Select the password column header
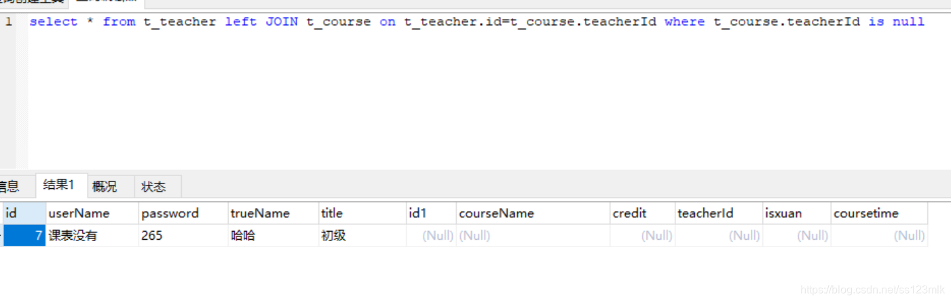The width and height of the screenshot is (951, 302). [x=183, y=213]
